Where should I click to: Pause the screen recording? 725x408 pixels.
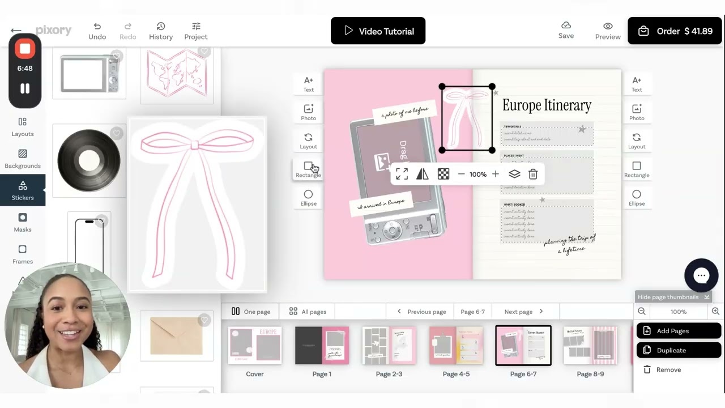point(25,88)
